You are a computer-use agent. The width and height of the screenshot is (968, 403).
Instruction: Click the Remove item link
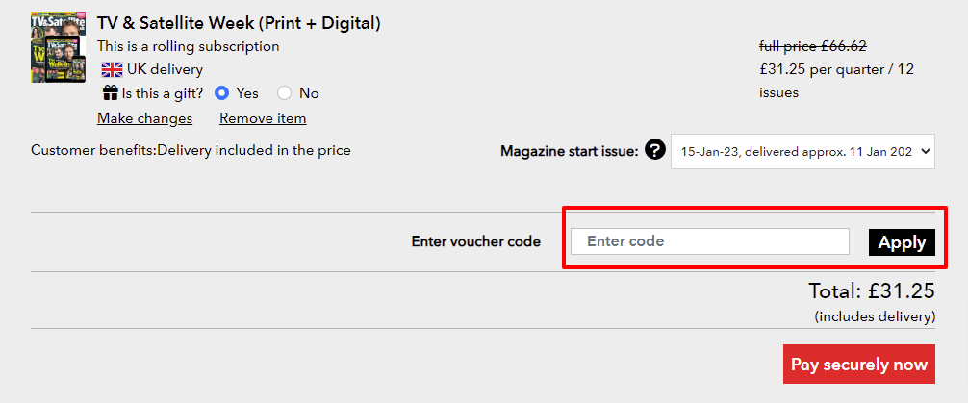(263, 118)
